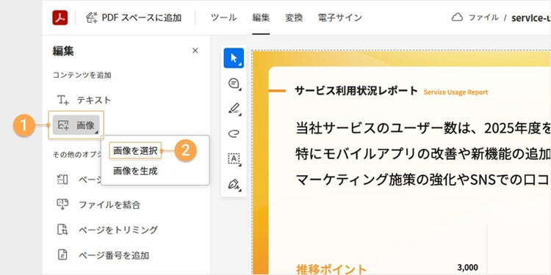Click the 3,000 chart axis value
This screenshot has width=551, height=275.
tap(468, 268)
